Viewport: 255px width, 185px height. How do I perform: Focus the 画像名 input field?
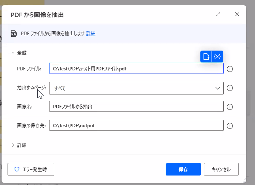point(136,107)
